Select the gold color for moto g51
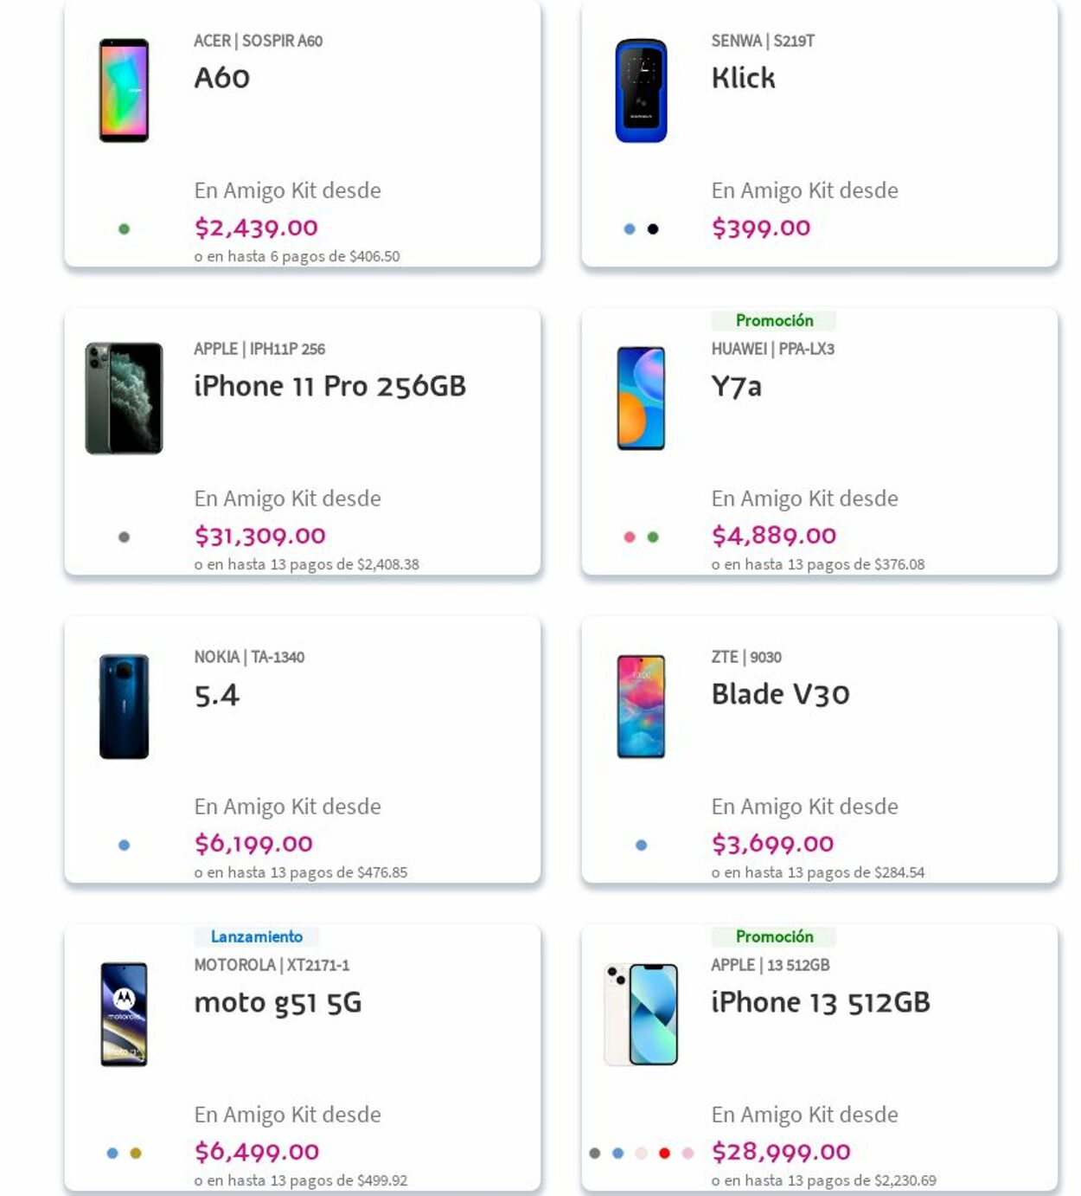The width and height of the screenshot is (1081, 1196). point(136,1153)
